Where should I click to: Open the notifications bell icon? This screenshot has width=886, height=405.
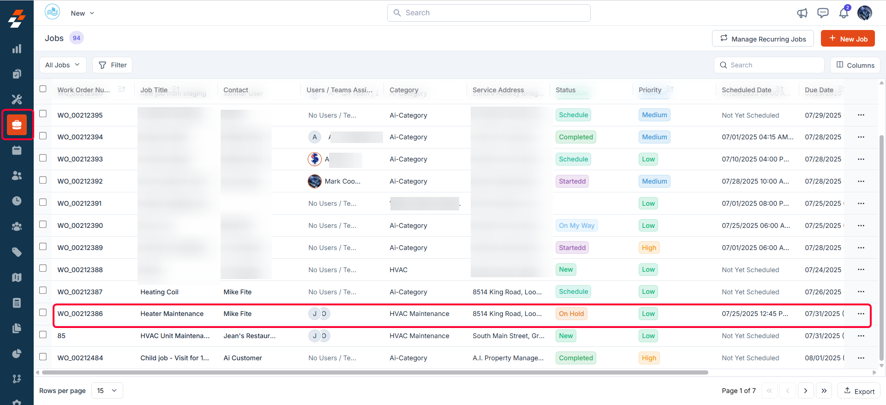click(844, 12)
